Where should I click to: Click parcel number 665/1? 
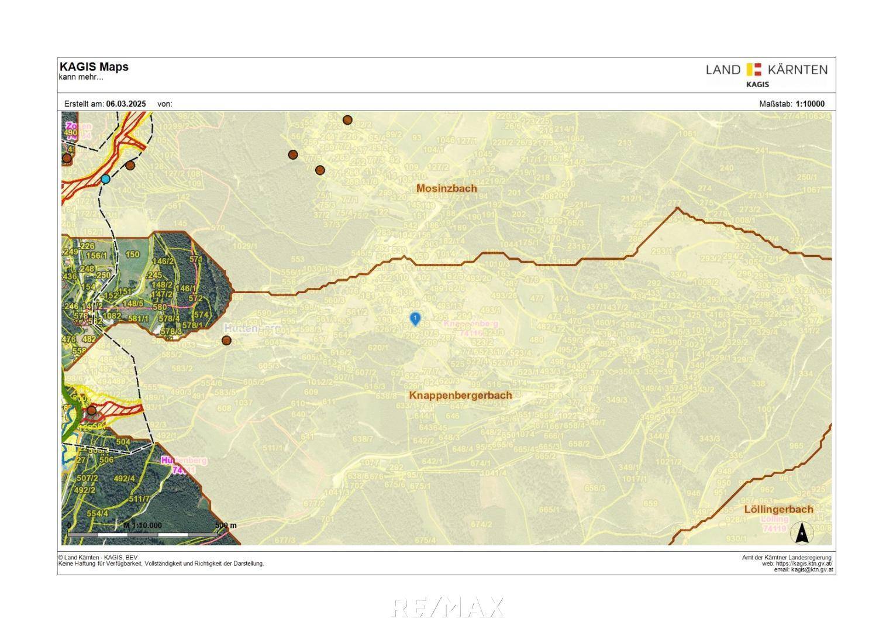[549, 510]
